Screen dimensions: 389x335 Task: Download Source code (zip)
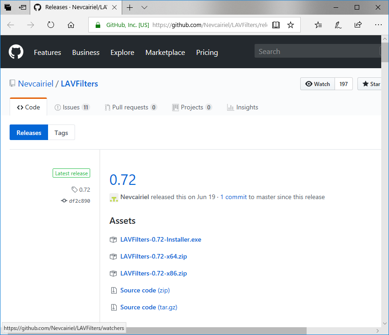tap(145, 290)
